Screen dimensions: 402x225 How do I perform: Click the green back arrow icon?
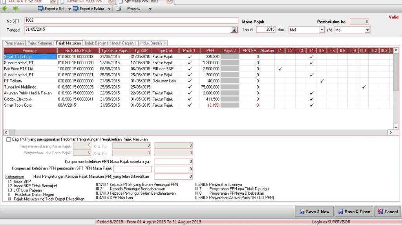(x=5, y=9)
